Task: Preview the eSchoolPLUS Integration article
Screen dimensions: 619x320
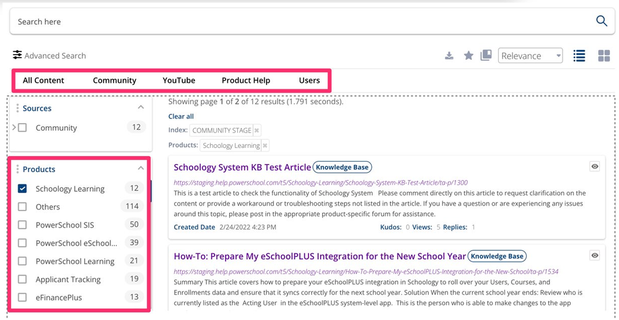Action: tap(594, 255)
